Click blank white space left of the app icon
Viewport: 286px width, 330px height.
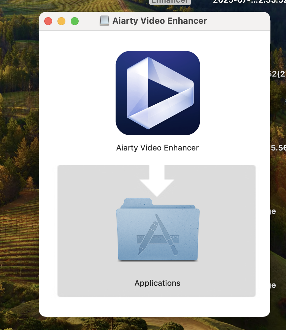(x=76, y=92)
